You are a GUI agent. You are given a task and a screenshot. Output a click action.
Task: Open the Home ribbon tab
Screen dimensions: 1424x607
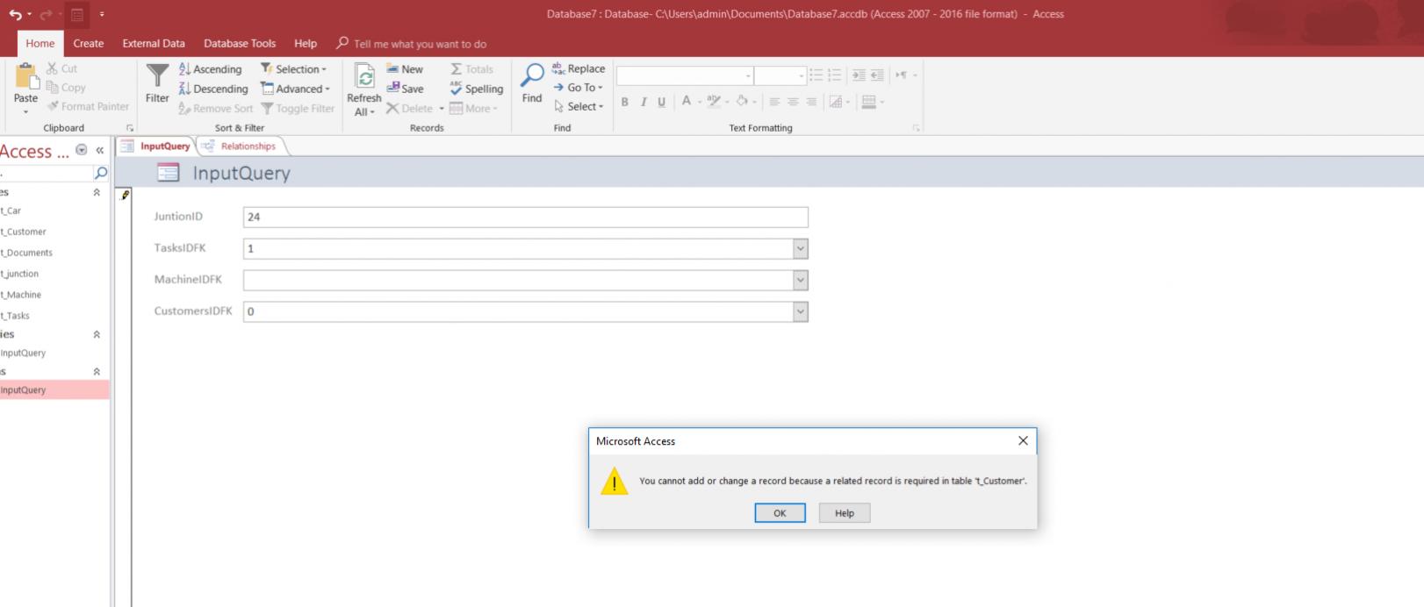(x=40, y=43)
